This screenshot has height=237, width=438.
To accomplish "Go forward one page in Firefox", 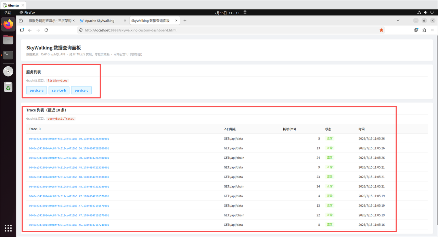I will click(38, 30).
